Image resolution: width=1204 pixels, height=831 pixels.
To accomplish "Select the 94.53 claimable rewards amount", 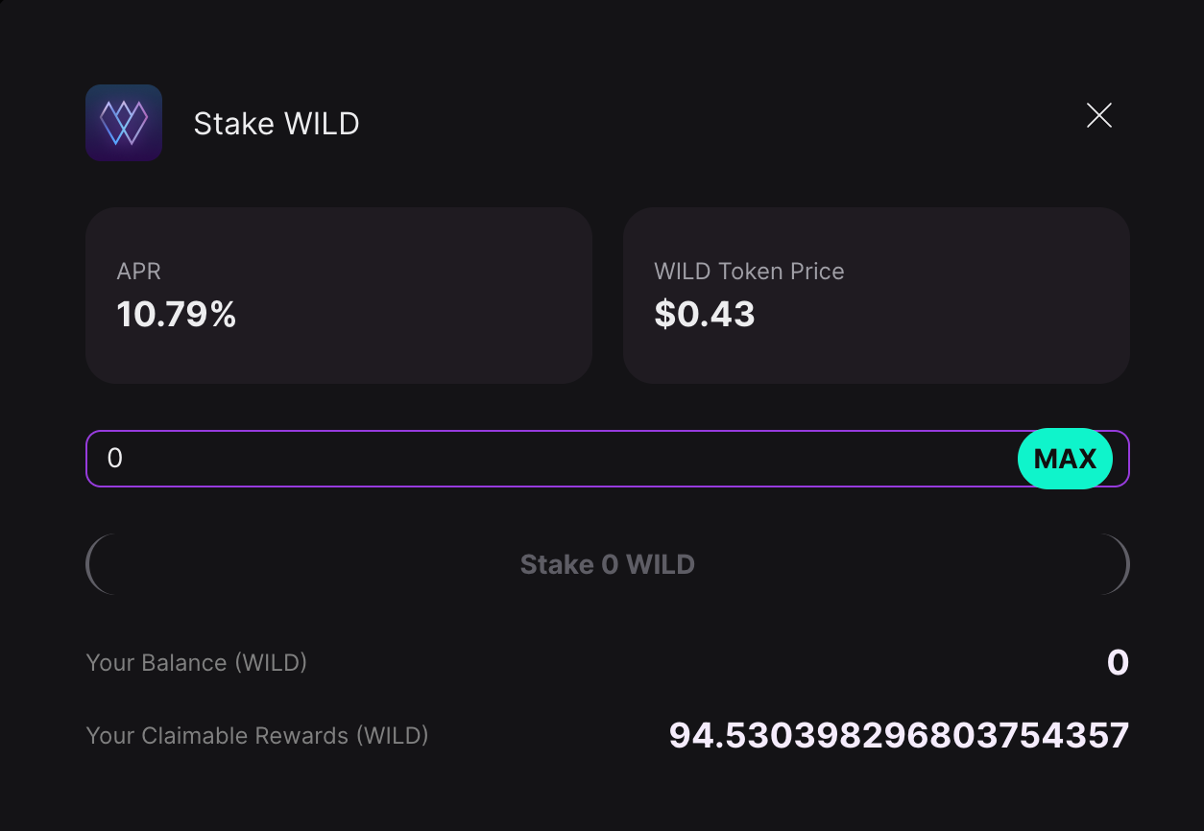I will 899,736.
